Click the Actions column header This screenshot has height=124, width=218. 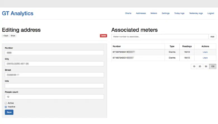(x=205, y=47)
